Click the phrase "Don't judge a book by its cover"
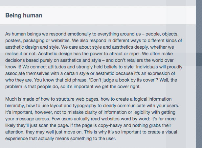The image size is (202, 148). click(x=123, y=80)
